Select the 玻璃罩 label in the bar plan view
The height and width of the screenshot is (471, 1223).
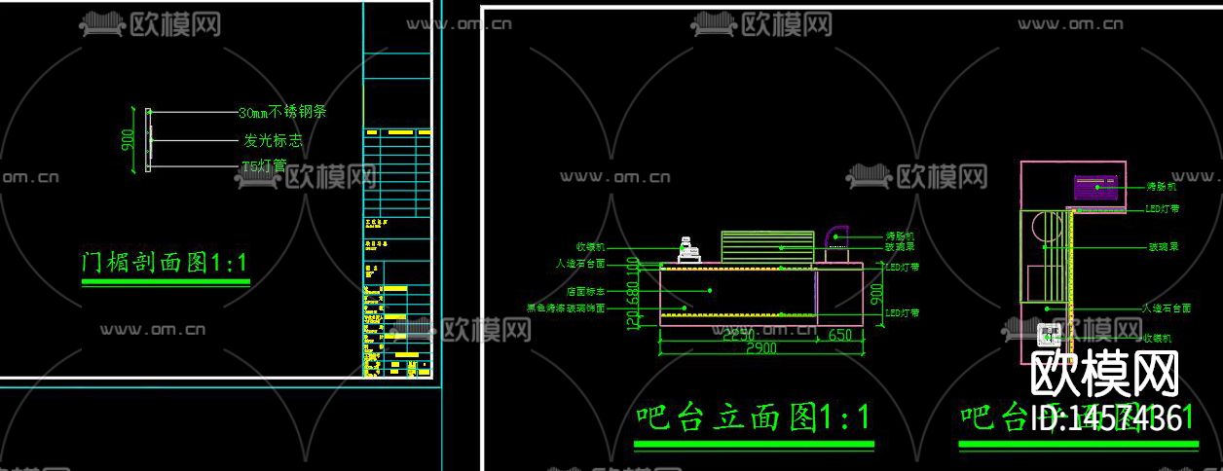(x=1163, y=247)
